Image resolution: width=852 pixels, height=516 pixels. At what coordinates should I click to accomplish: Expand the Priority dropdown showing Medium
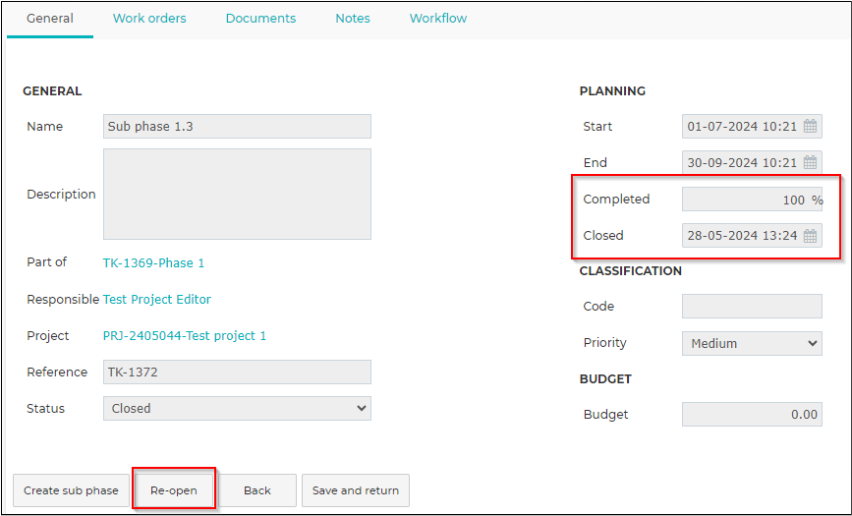[x=752, y=343]
